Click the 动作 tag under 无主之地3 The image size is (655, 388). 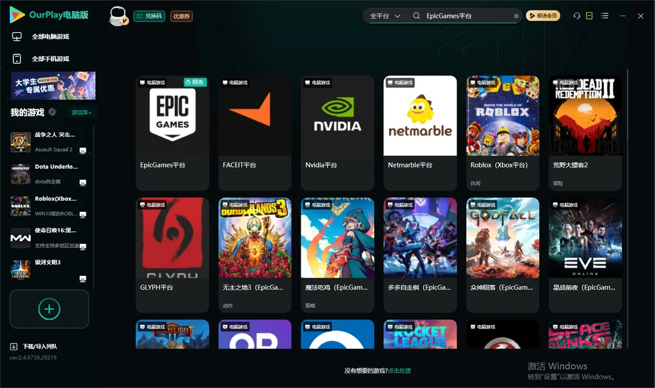coord(228,305)
